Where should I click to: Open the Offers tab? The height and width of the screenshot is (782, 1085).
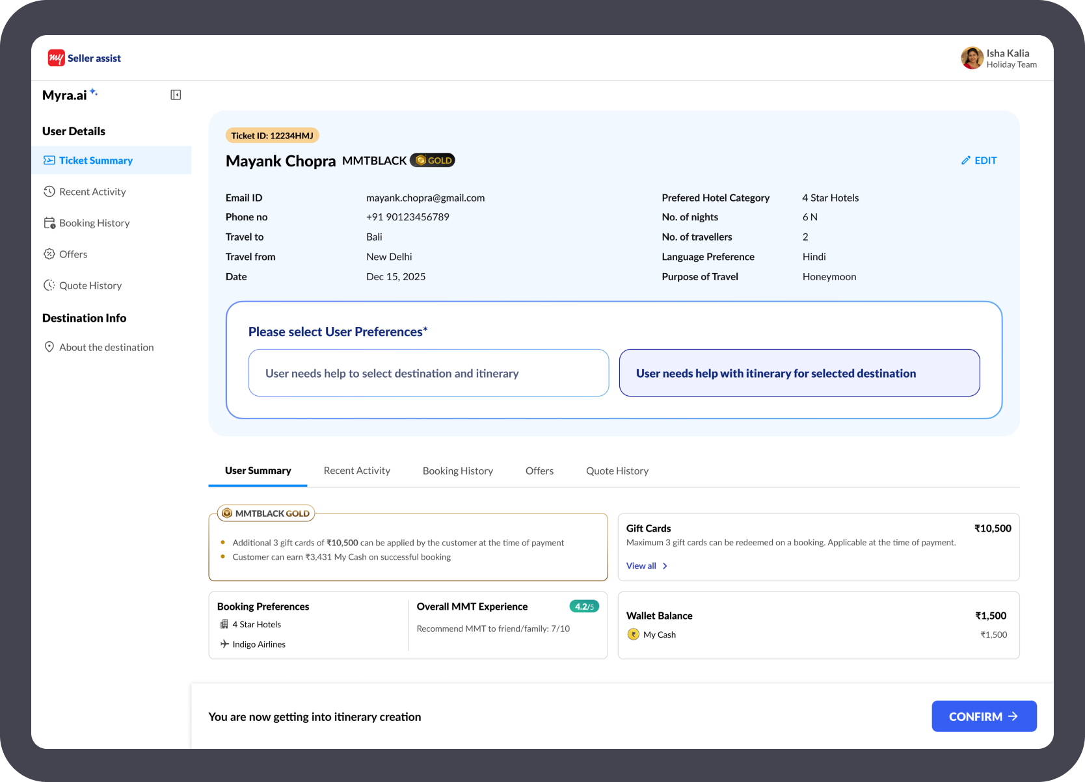click(539, 471)
